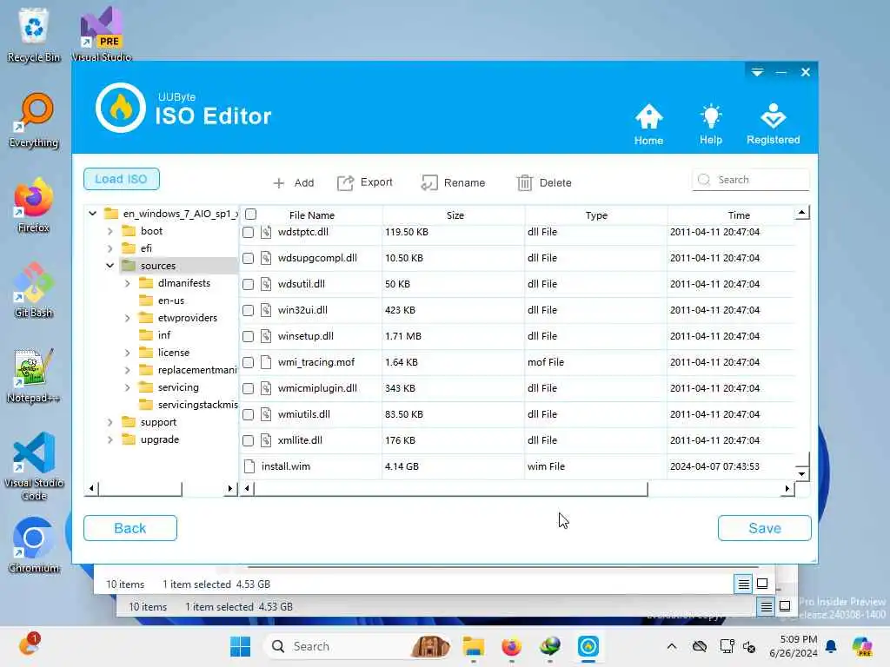
Task: Click the file icon of winsetup.dll
Action: point(266,336)
